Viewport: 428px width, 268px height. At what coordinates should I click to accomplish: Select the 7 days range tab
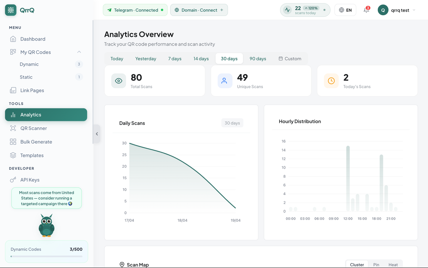(x=175, y=58)
